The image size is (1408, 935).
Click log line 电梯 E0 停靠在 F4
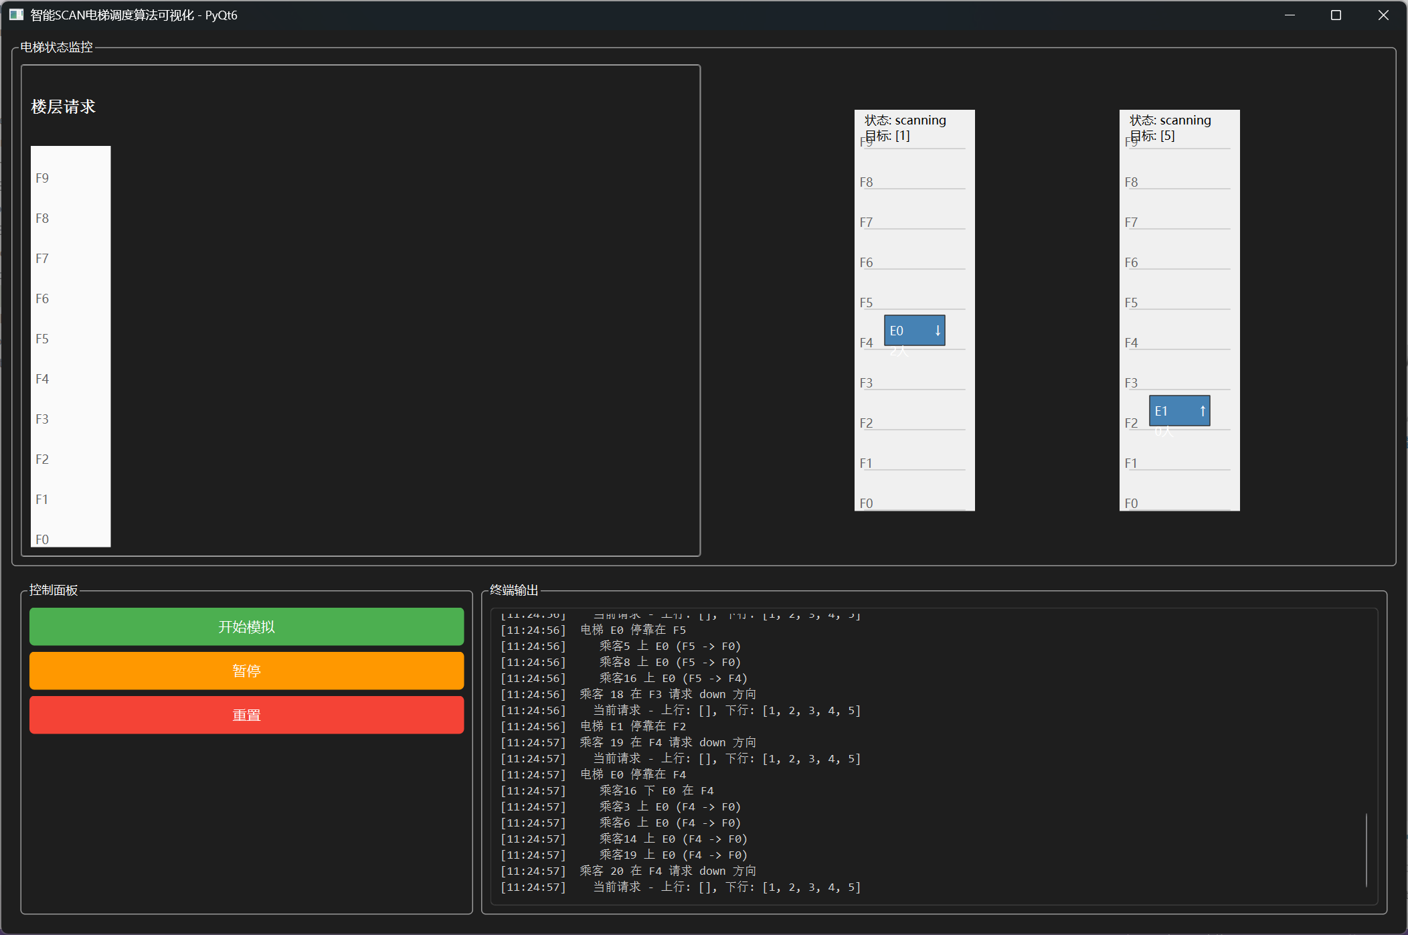coord(632,774)
